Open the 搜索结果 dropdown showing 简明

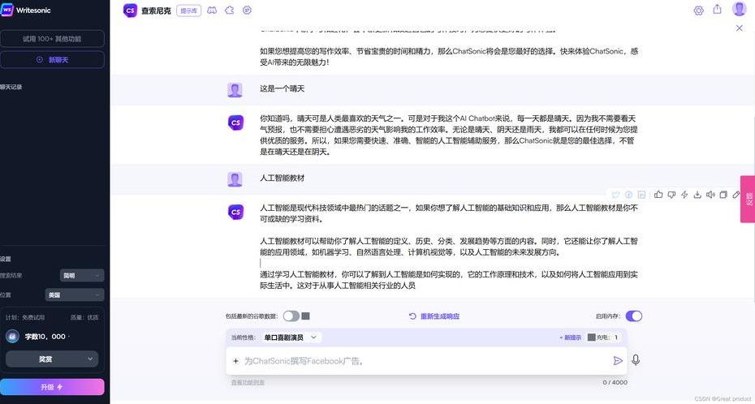(x=82, y=276)
